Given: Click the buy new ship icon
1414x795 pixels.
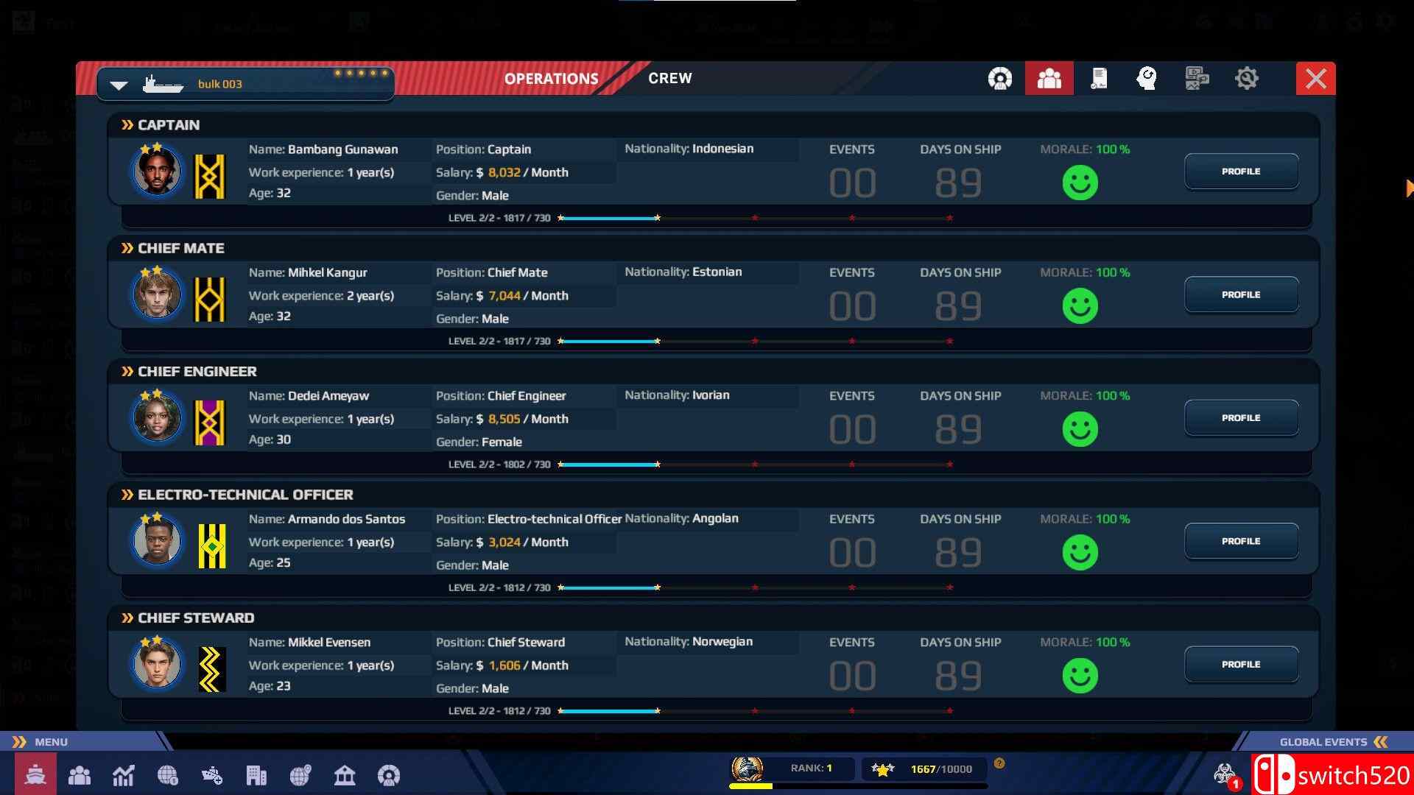Looking at the screenshot, I should coord(212,775).
